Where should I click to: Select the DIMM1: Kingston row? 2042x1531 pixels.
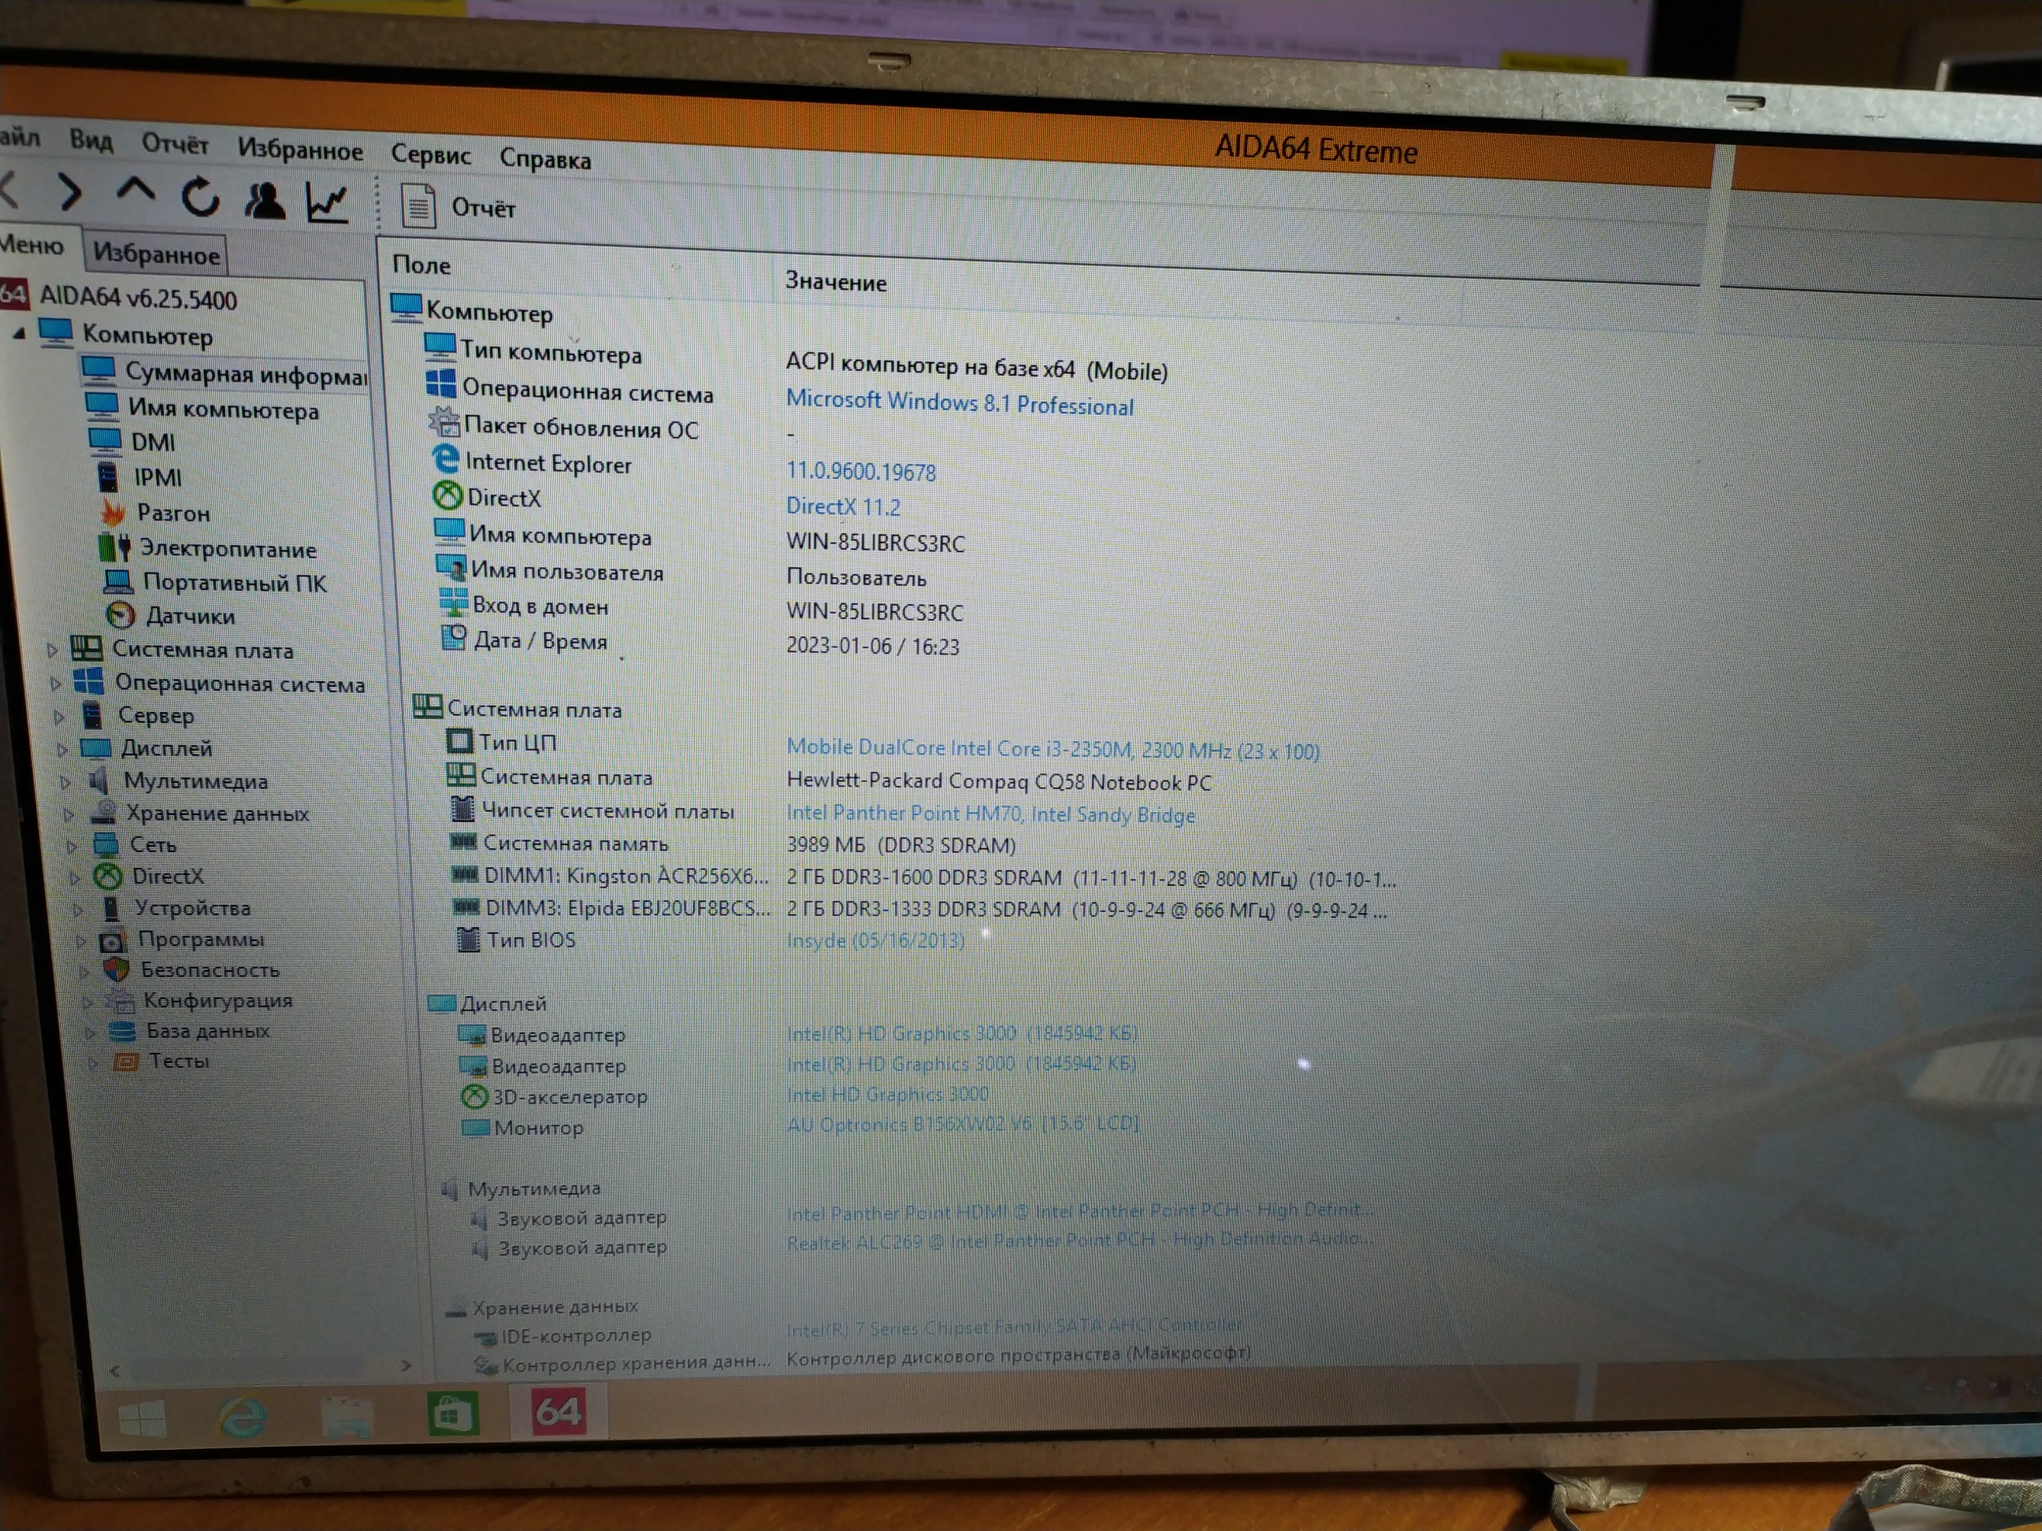(923, 877)
